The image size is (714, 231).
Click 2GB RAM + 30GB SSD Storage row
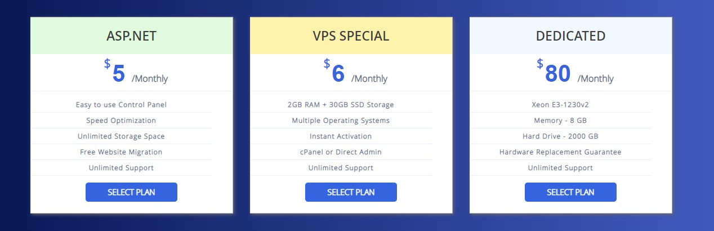(x=341, y=105)
